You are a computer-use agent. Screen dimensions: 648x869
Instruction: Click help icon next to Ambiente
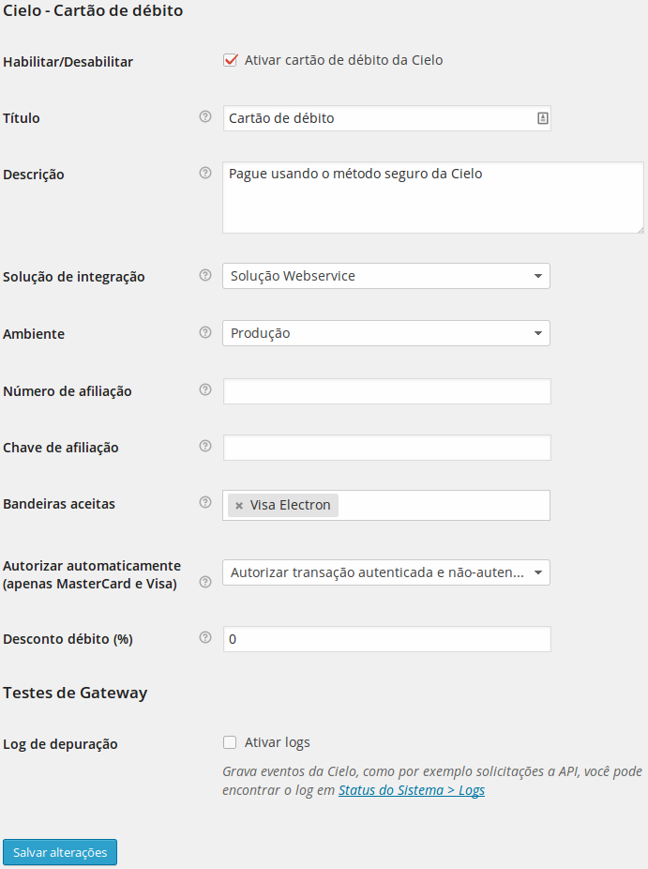205,332
